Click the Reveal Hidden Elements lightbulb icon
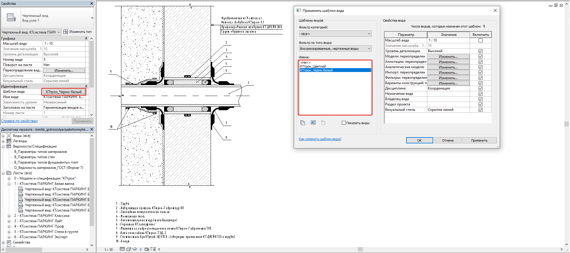Image resolution: width=570 pixels, height=253 pixels. pyautogui.click(x=141, y=249)
